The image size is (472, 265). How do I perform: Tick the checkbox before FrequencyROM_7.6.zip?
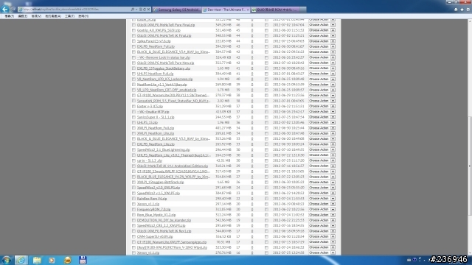(x=133, y=209)
